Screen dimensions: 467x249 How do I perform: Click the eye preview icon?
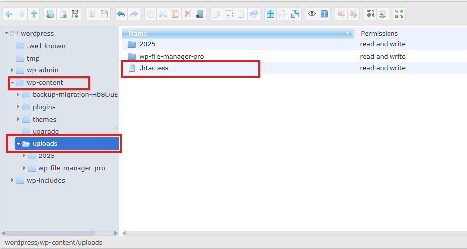coord(312,14)
